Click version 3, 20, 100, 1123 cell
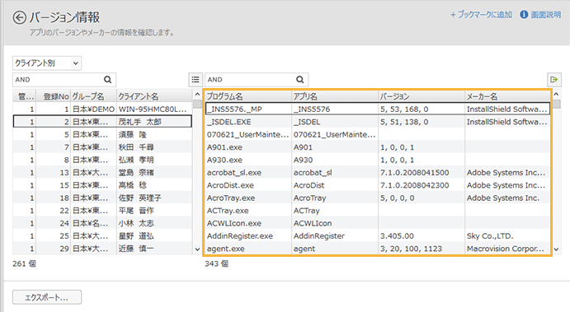This screenshot has width=570, height=312. point(421,249)
